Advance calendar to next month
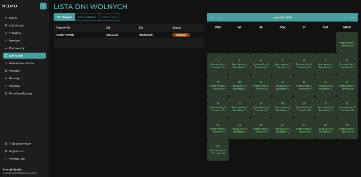Image resolution: width=361 pixels, height=177 pixels. pyautogui.click(x=345, y=17)
